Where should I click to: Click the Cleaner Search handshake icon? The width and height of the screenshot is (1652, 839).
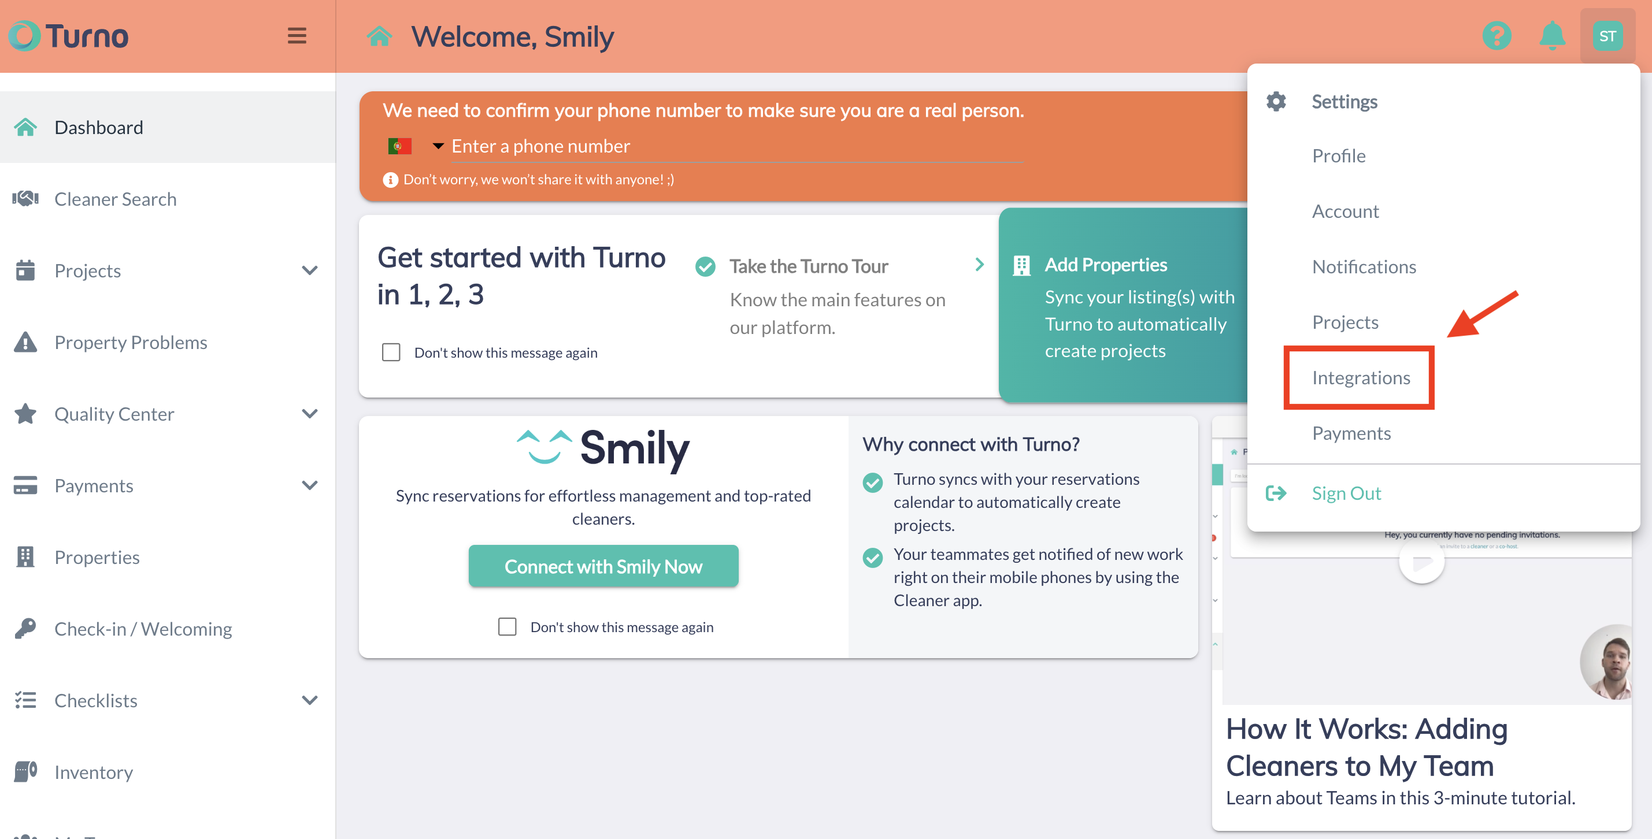pyautogui.click(x=25, y=199)
